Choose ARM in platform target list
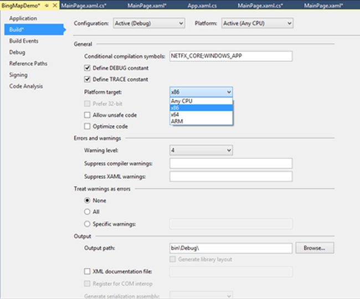 point(201,121)
